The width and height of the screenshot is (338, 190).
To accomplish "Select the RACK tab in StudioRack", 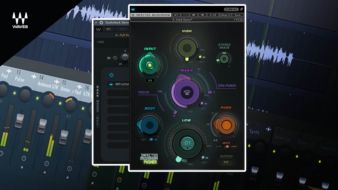I will point(98,91).
